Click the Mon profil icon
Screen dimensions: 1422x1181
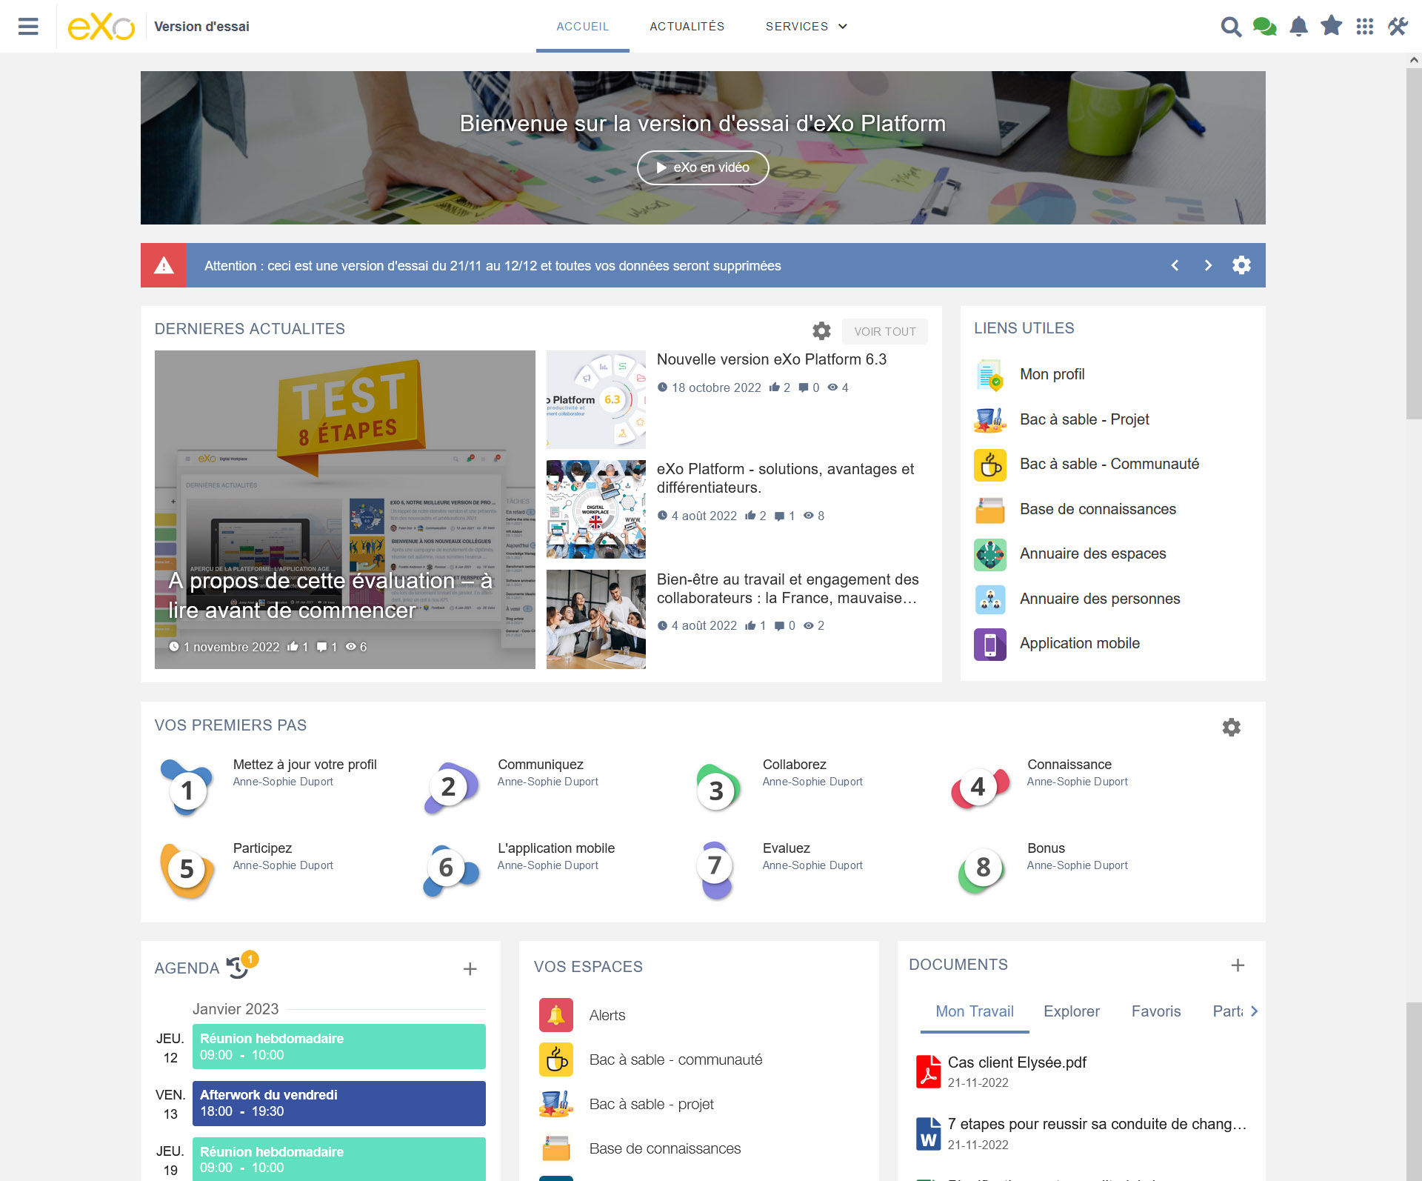point(990,374)
